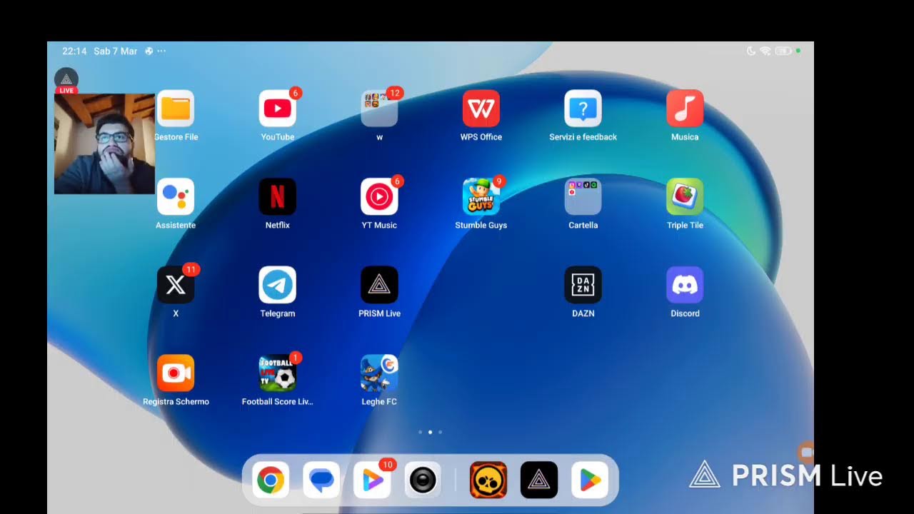This screenshot has height=514, width=914.
Task: Tap the PRISM live indicator badge
Action: coord(66,81)
